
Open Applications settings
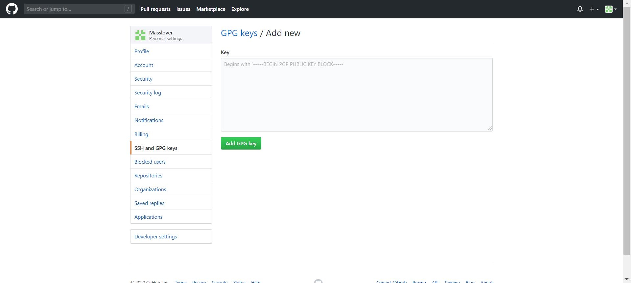click(171, 217)
